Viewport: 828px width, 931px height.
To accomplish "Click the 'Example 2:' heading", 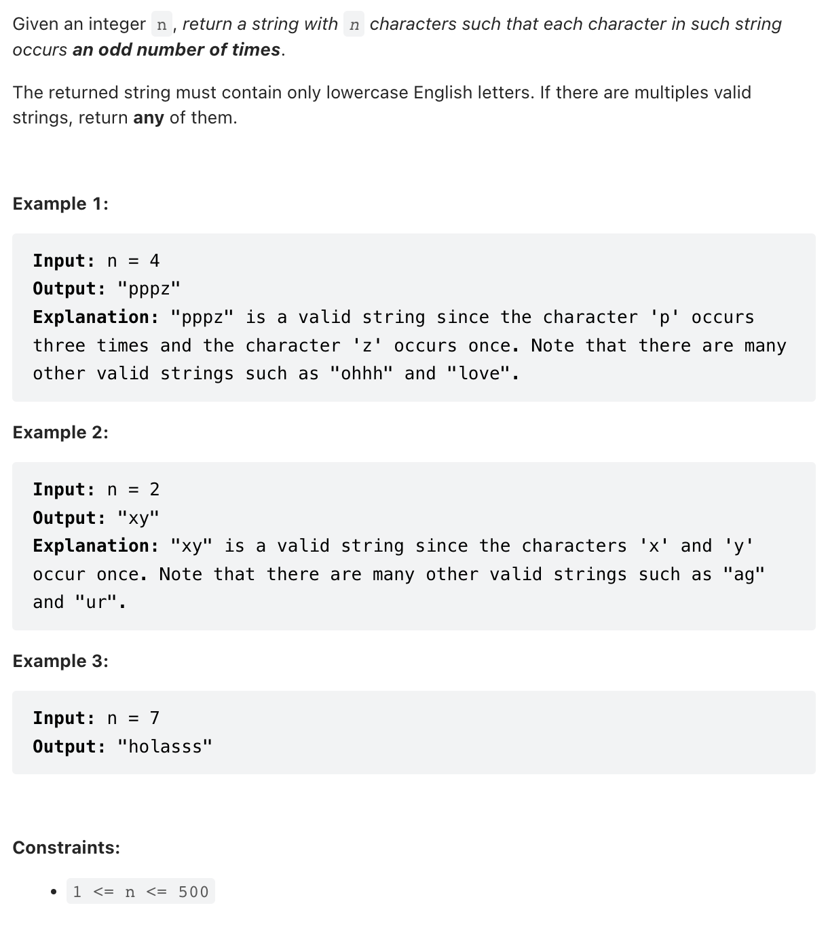I will pos(60,432).
